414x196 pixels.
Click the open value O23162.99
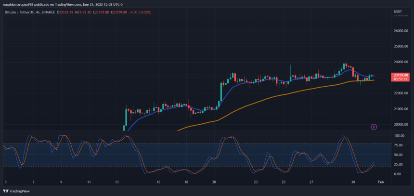coord(65,12)
